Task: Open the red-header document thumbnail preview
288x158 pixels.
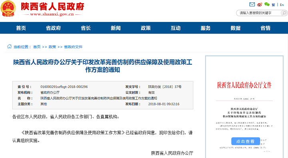Action: 244,107
